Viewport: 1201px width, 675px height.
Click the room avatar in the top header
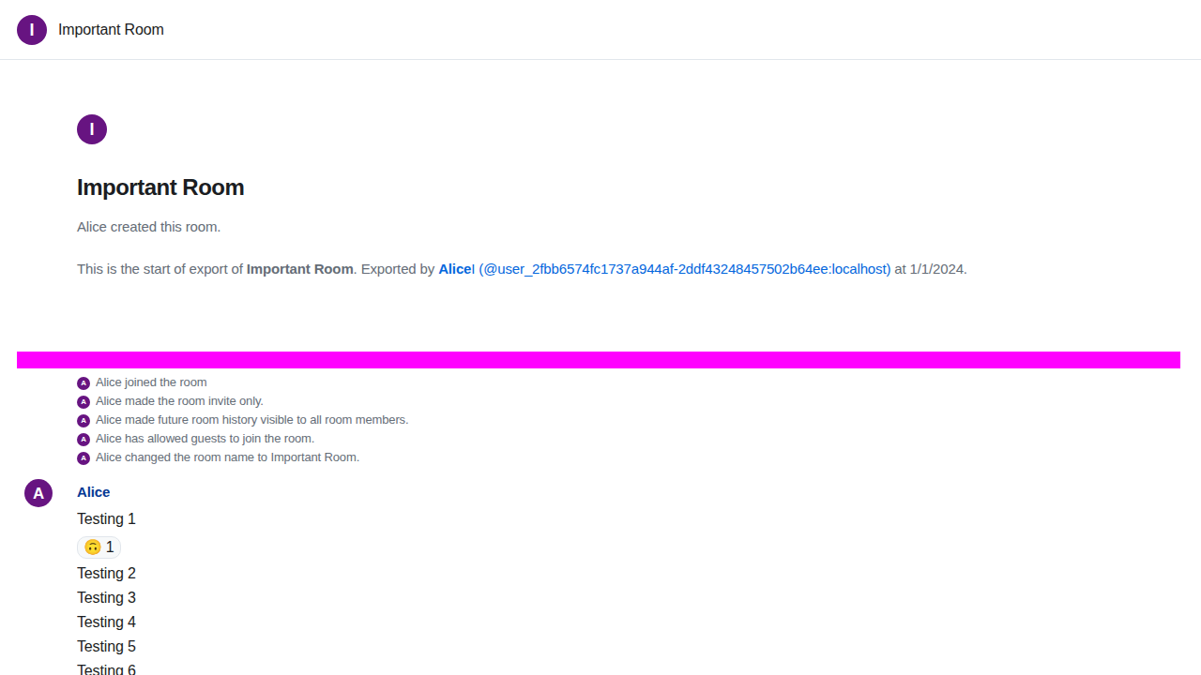point(32,30)
